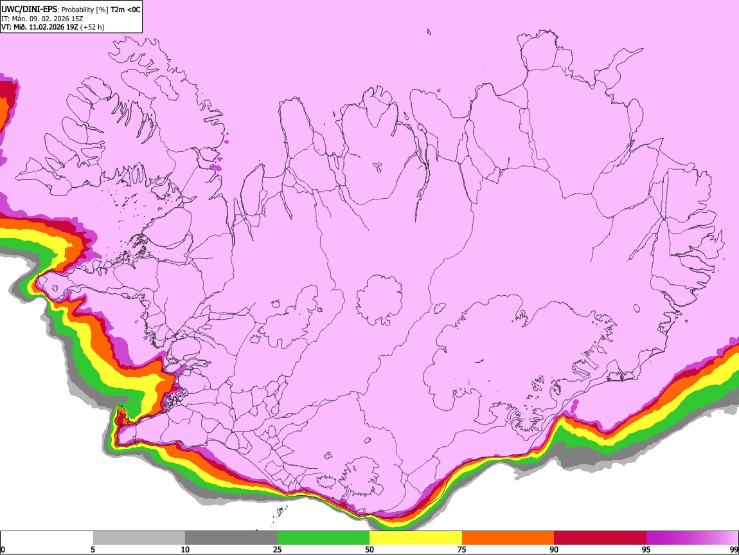Viewport: 739px width, 555px height.
Task: Click the legend tick label '50'
Action: coord(369,549)
